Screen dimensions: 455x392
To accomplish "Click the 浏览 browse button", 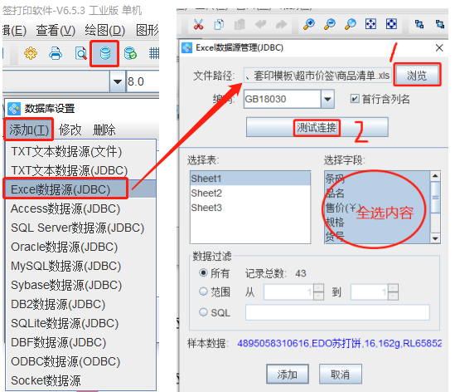I will click(417, 75).
